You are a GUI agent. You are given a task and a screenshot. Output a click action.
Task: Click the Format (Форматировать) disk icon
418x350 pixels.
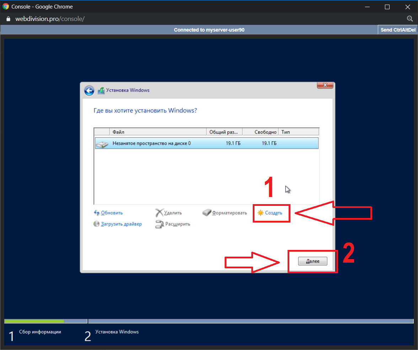(207, 213)
